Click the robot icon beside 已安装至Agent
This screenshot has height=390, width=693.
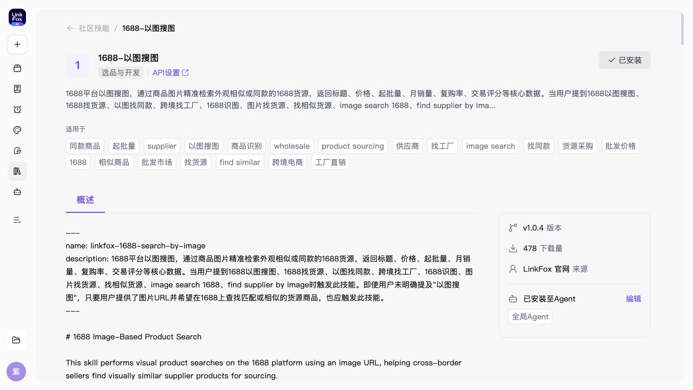pyautogui.click(x=513, y=299)
